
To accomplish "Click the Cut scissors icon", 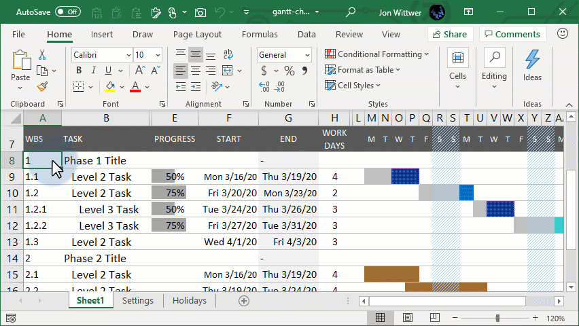I will point(42,54).
